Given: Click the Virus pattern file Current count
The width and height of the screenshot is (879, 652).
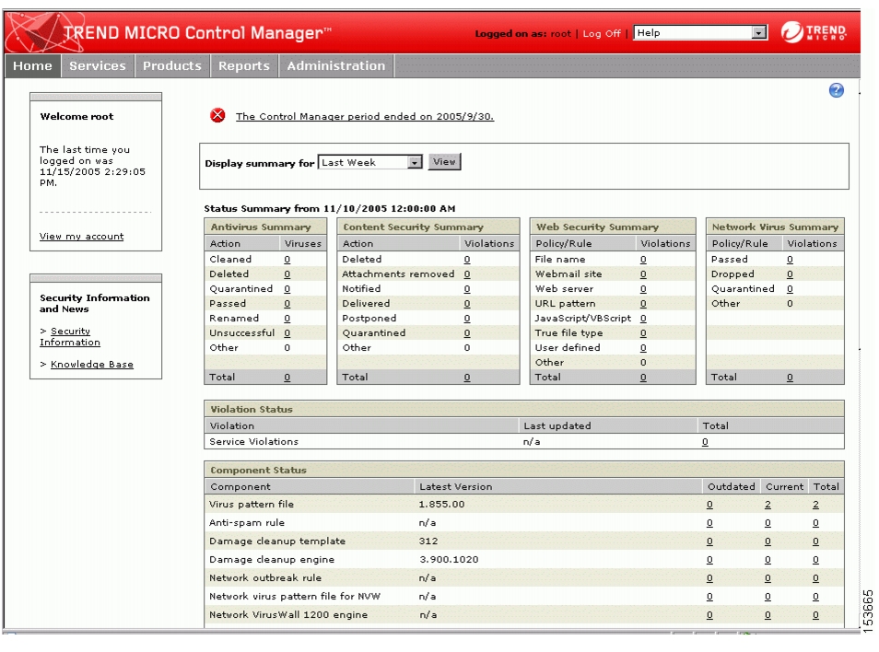Looking at the screenshot, I should (768, 505).
